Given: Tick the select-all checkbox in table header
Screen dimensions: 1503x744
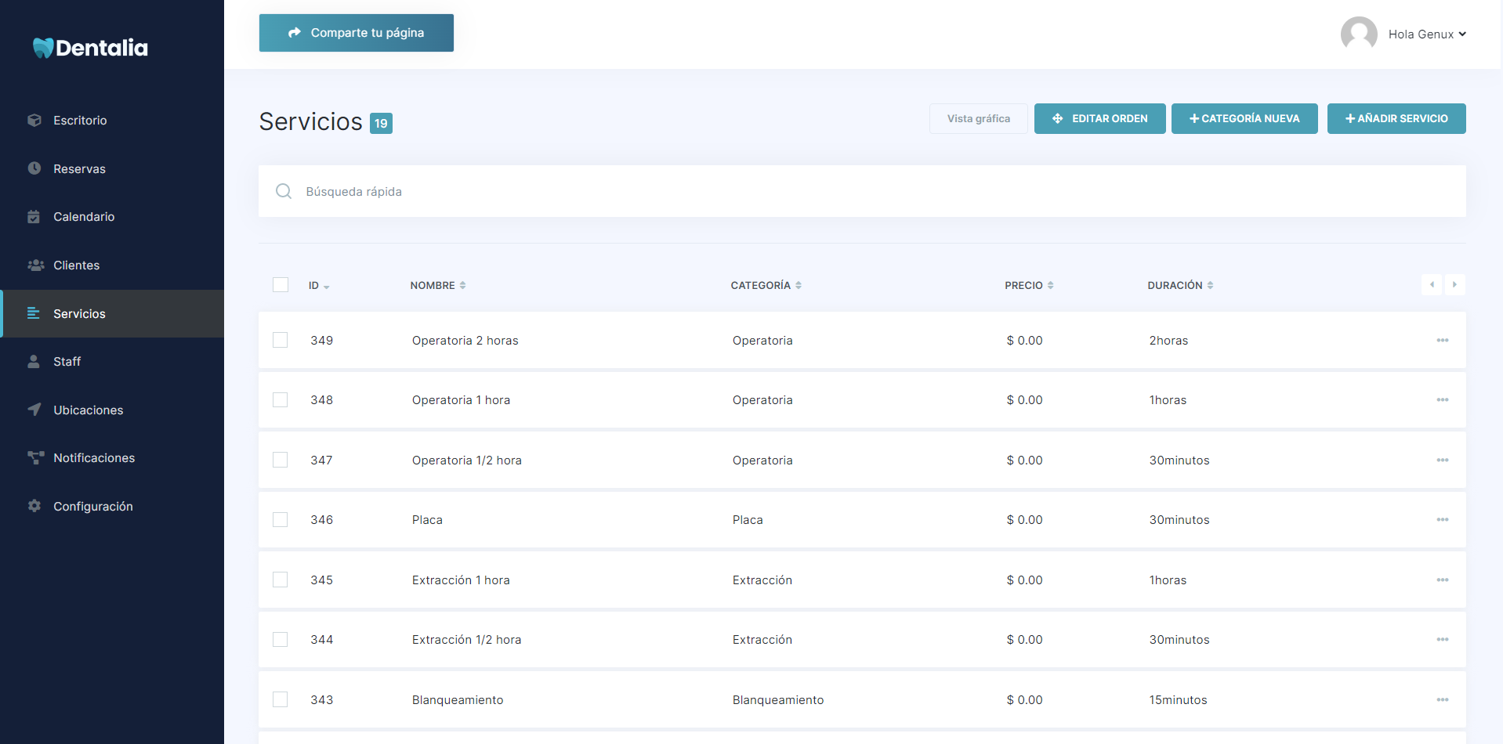Looking at the screenshot, I should 281,285.
